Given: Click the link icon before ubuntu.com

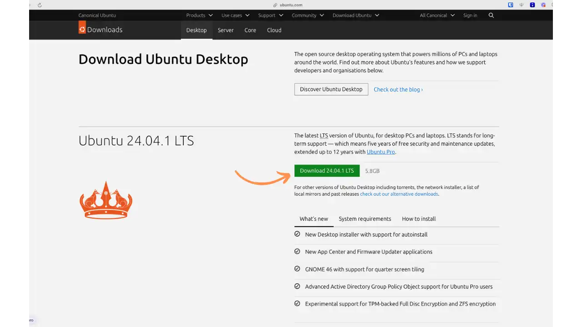Looking at the screenshot, I should [x=274, y=5].
